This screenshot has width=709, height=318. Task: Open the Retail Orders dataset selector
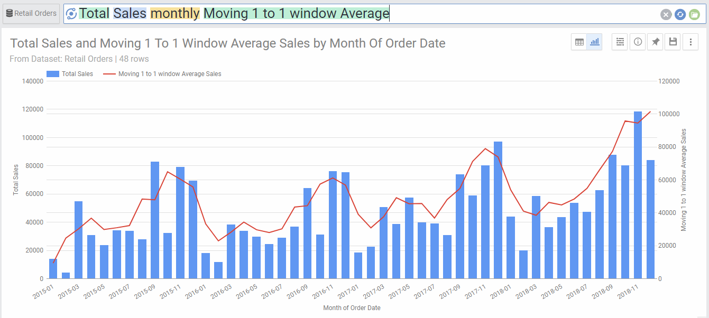31,14
